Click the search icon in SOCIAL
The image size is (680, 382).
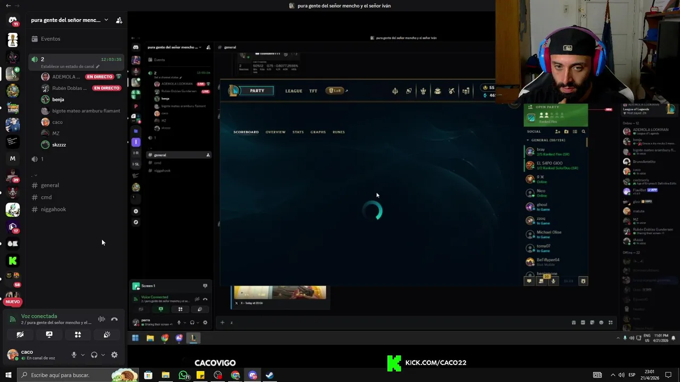pyautogui.click(x=583, y=132)
